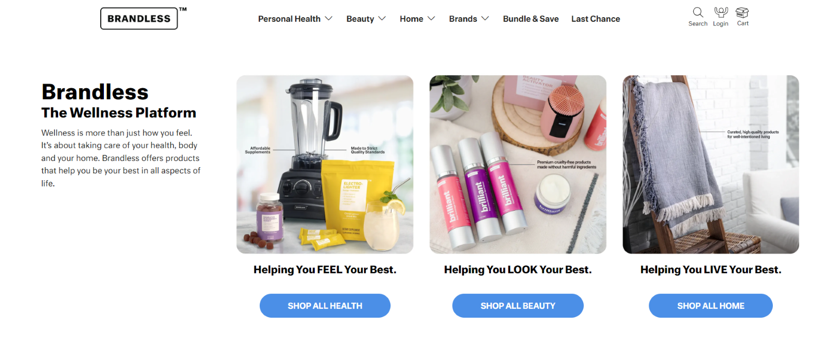The image size is (831, 339).
Task: Click the SHOP ALL BEAUTY button
Action: point(518,306)
